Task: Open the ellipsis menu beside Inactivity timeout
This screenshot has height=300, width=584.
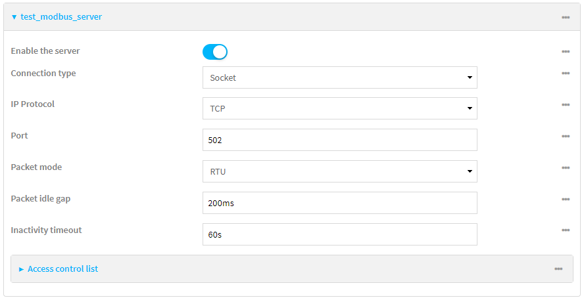Action: point(565,230)
